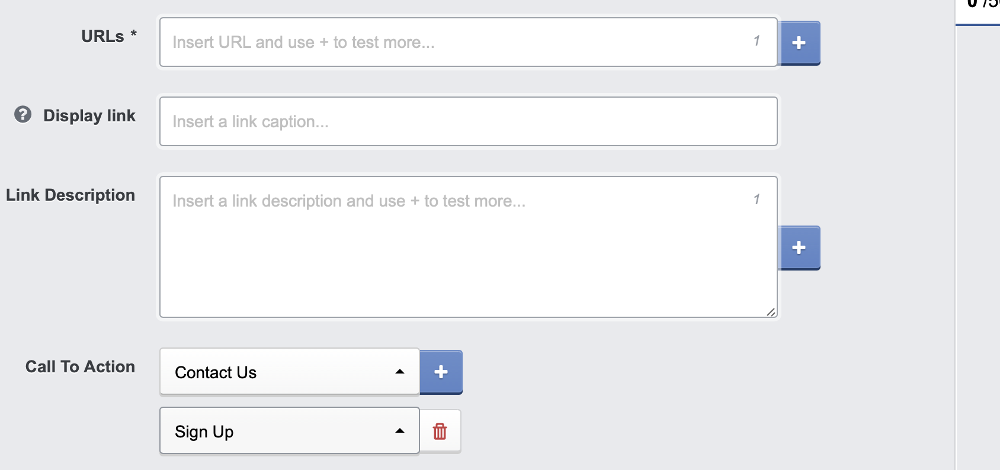The image size is (1000, 470).
Task: Click the dropdown arrow on Sign Up selector
Action: 400,430
